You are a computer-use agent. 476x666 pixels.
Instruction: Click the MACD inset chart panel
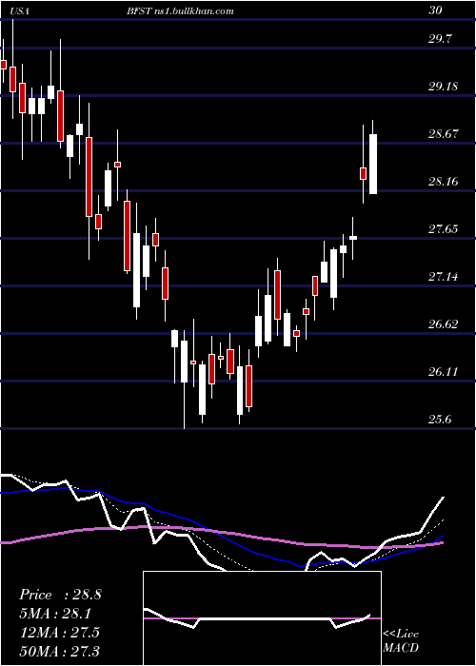coord(262,618)
